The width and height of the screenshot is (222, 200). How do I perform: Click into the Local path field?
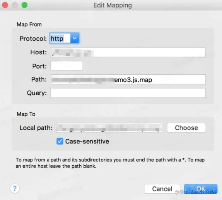point(109,128)
